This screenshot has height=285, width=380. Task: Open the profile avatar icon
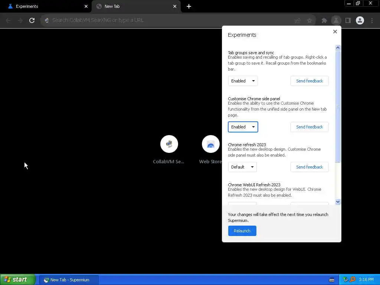[x=360, y=21]
